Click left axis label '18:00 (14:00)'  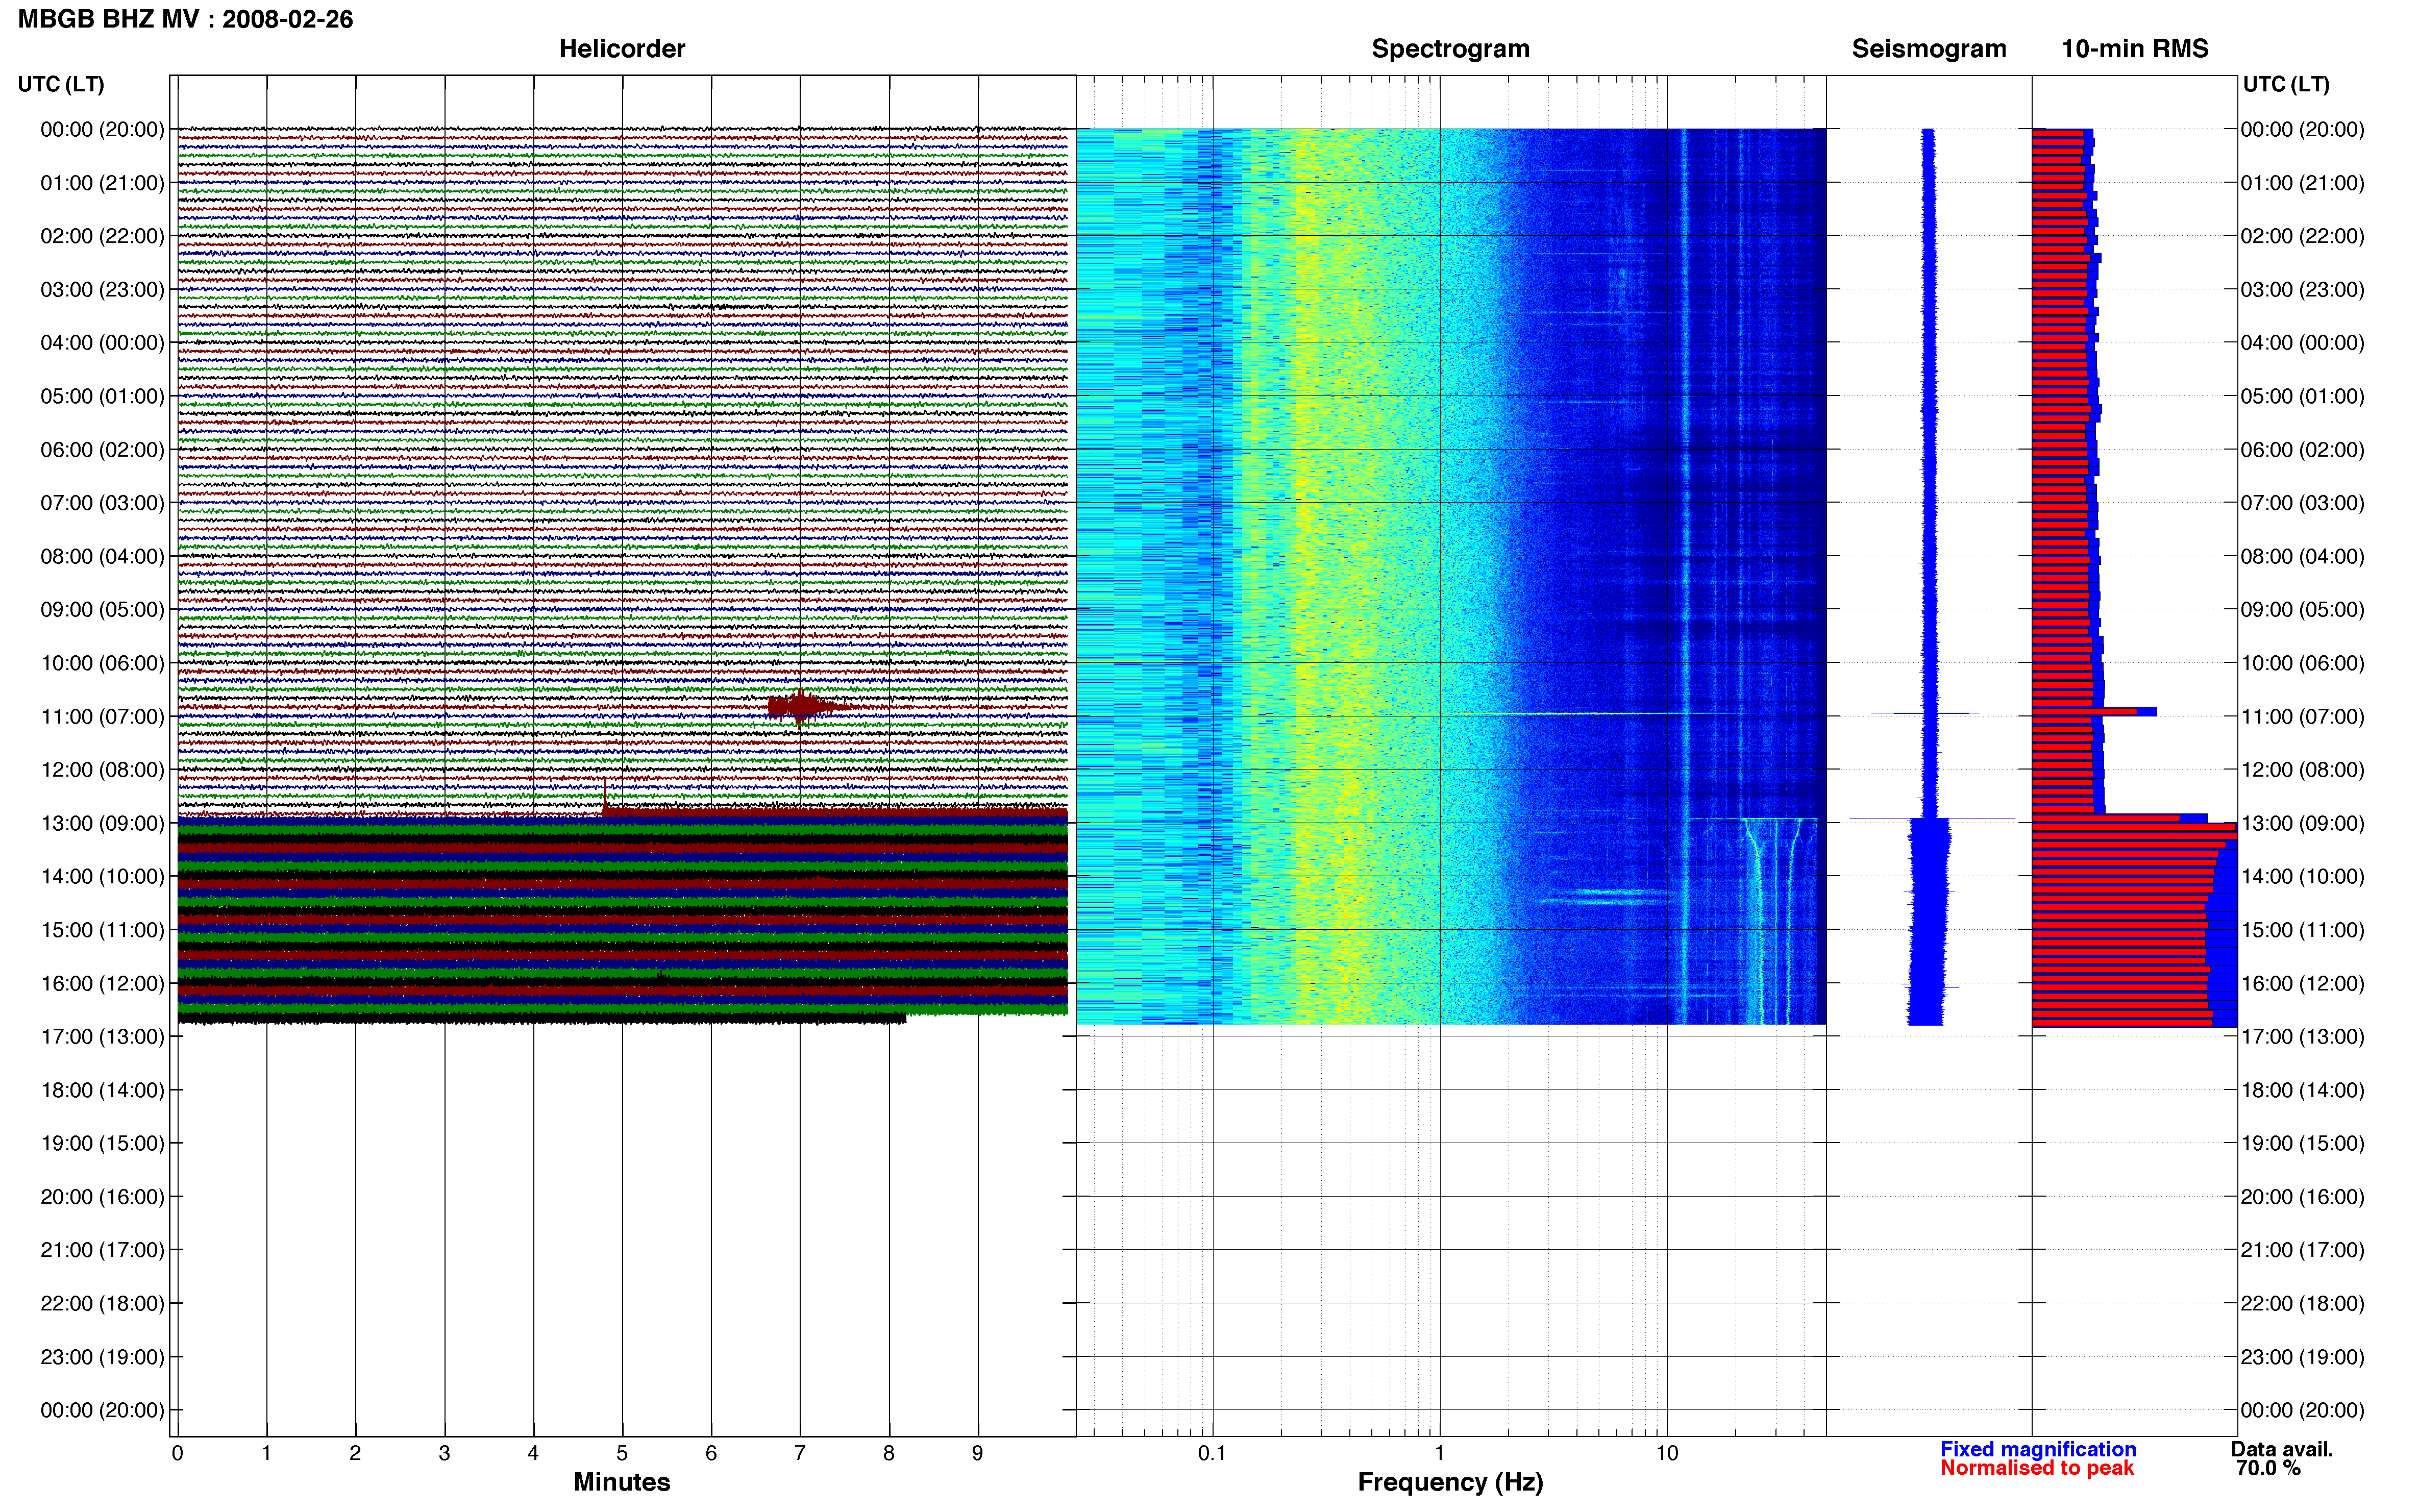(102, 1090)
